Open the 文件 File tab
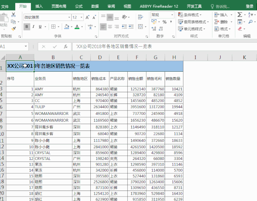257x201 pixels. coord(5,6)
